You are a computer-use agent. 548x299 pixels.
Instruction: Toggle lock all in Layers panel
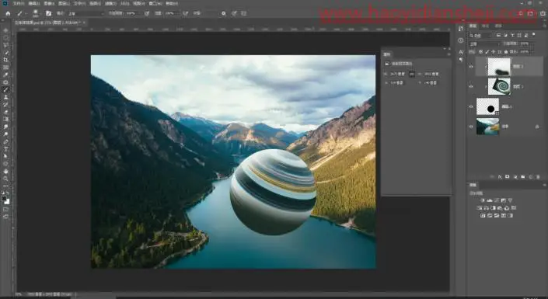[506, 52]
